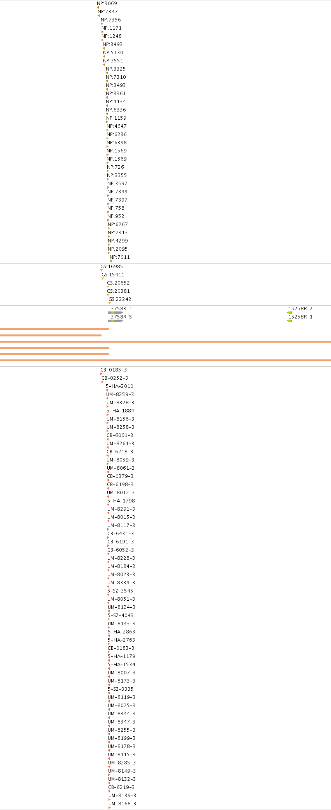Select the NP:3069 feature label
The image size is (331, 810).
107,4
